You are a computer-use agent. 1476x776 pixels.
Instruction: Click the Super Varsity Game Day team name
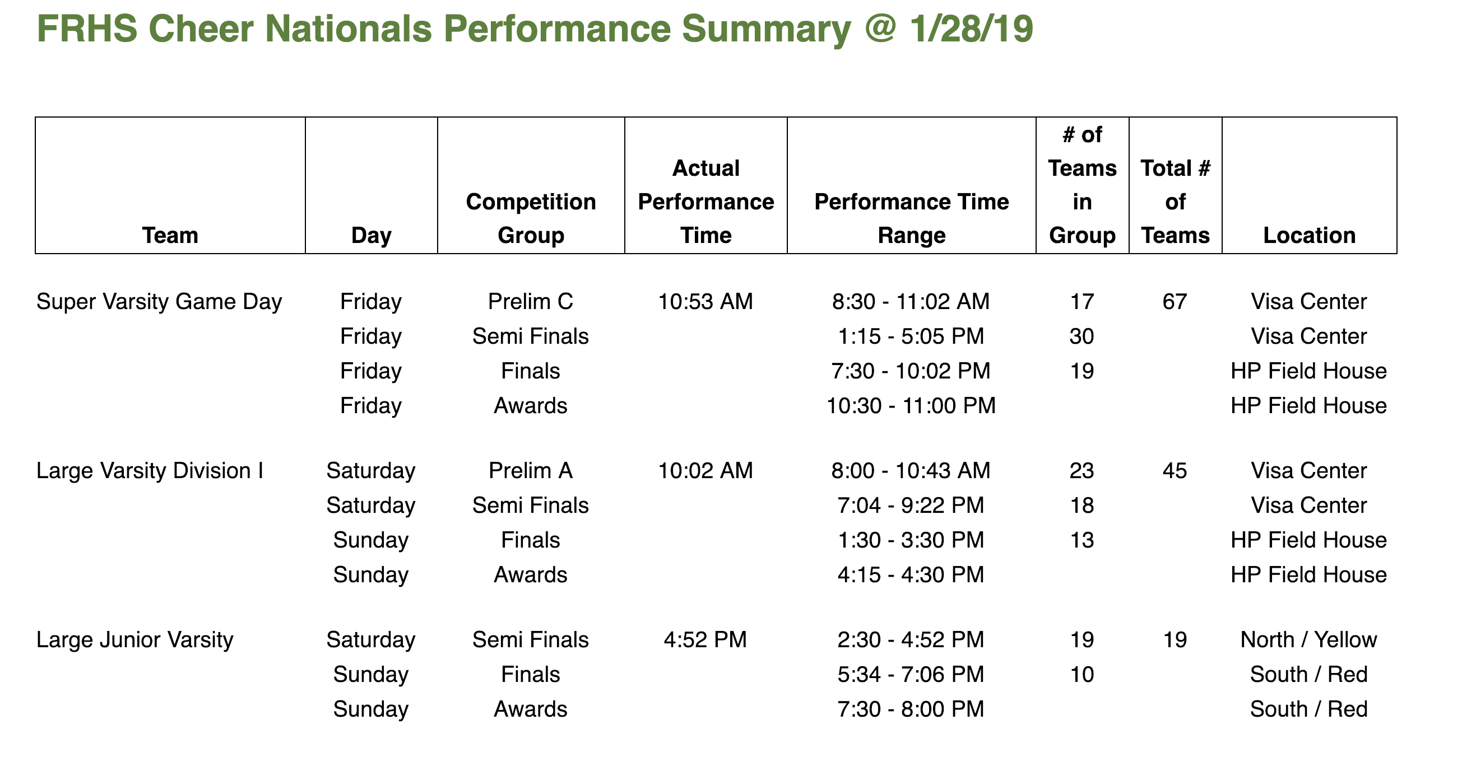(159, 302)
